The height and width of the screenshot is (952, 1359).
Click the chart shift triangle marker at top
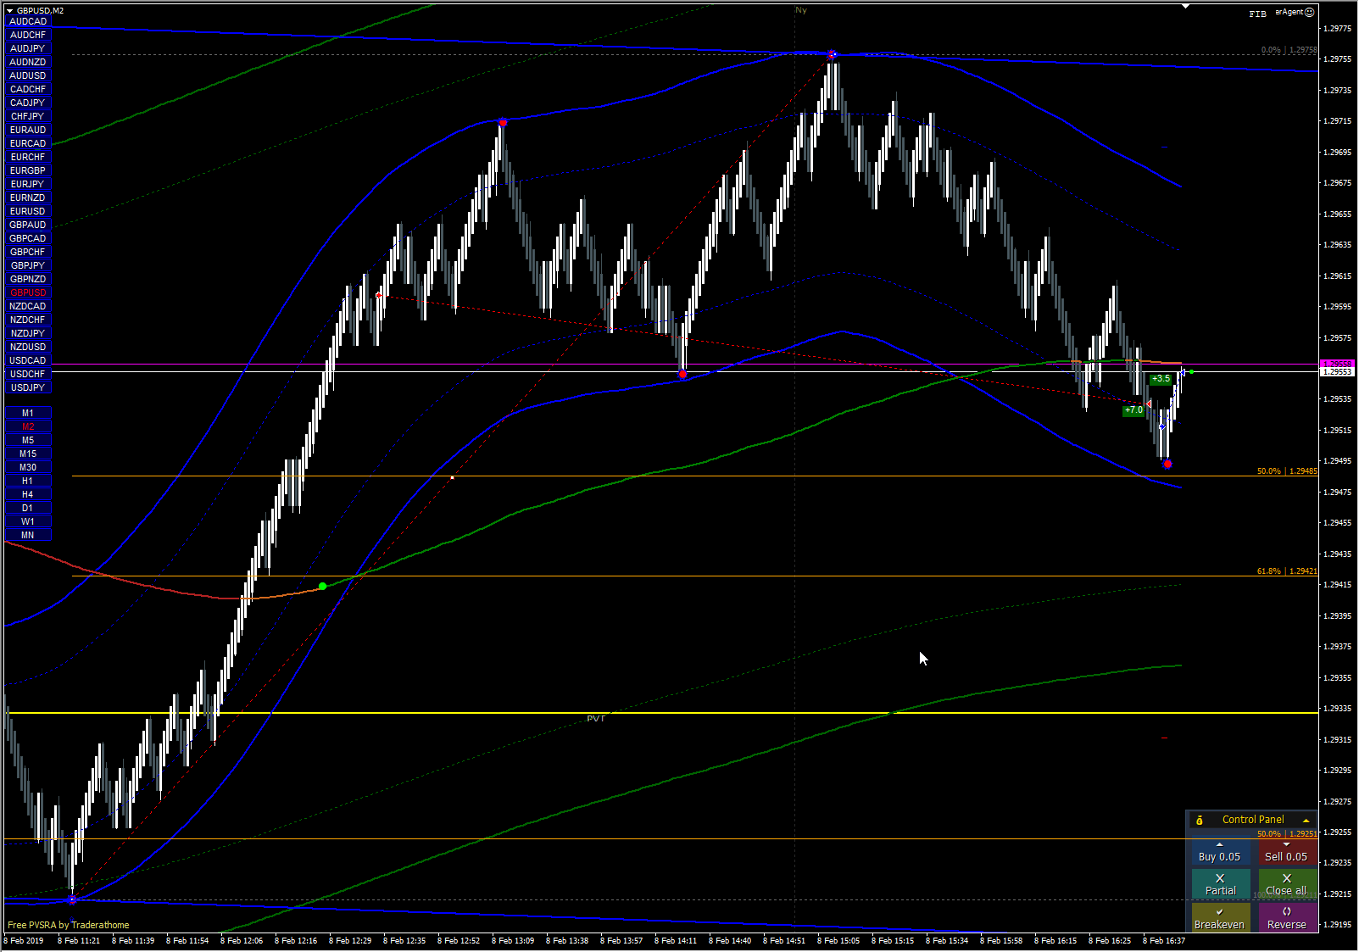pyautogui.click(x=1185, y=6)
